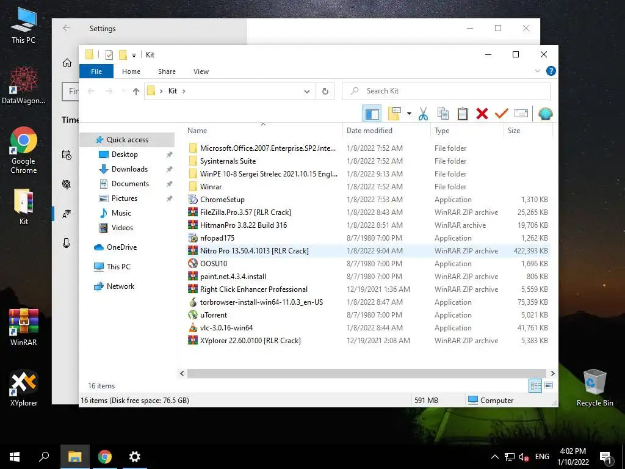Select the FileZilla.Pro.3.57 archive icon

click(193, 212)
